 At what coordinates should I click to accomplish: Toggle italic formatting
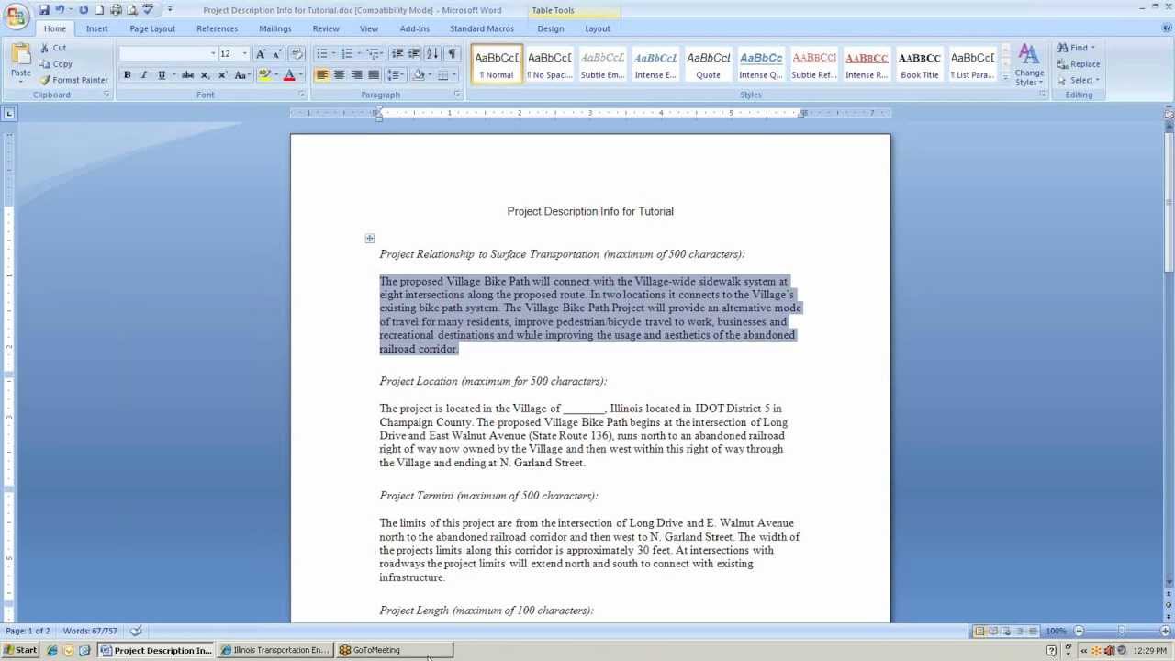144,75
